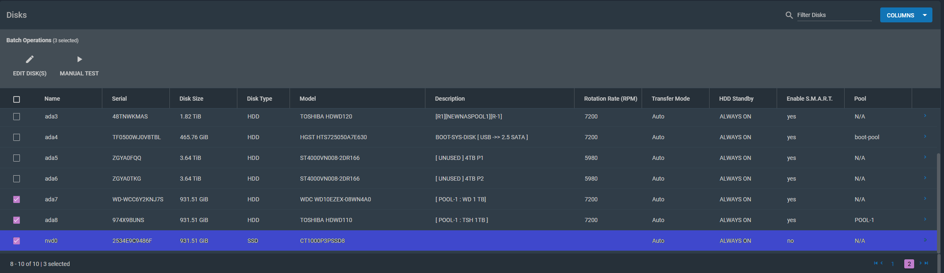Deselect the ada8 disk checkbox
Image resolution: width=944 pixels, height=273 pixels.
coord(17,220)
